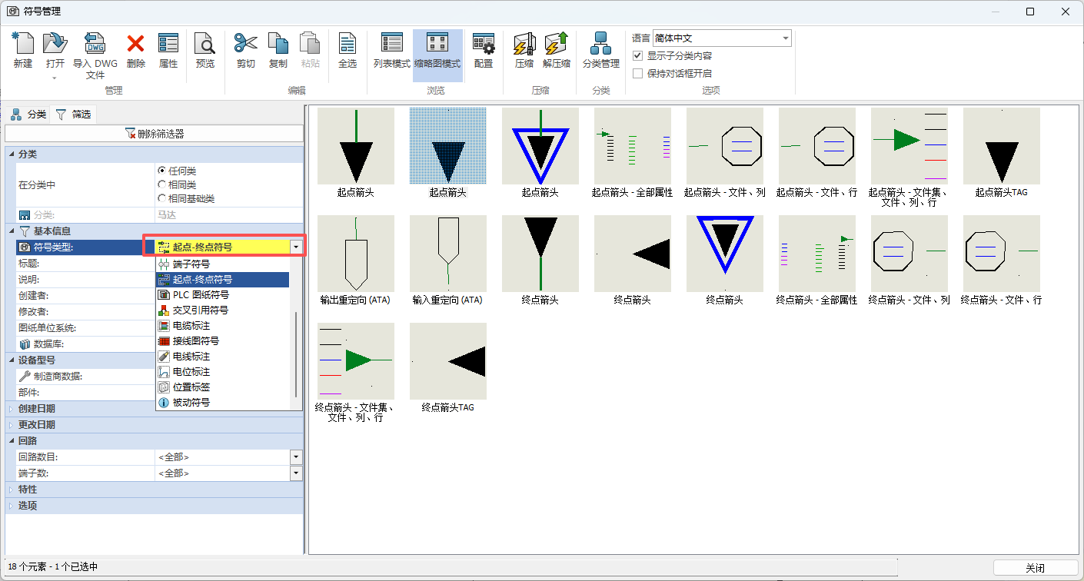The image size is (1084, 581).
Task: Select the 相同类 radio button
Action: 161,184
